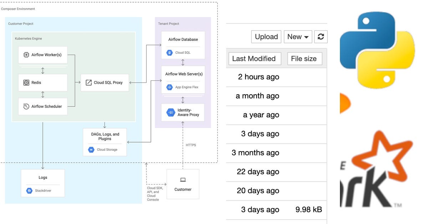Sort files by Last Modified
The height and width of the screenshot is (224, 428).
(254, 58)
